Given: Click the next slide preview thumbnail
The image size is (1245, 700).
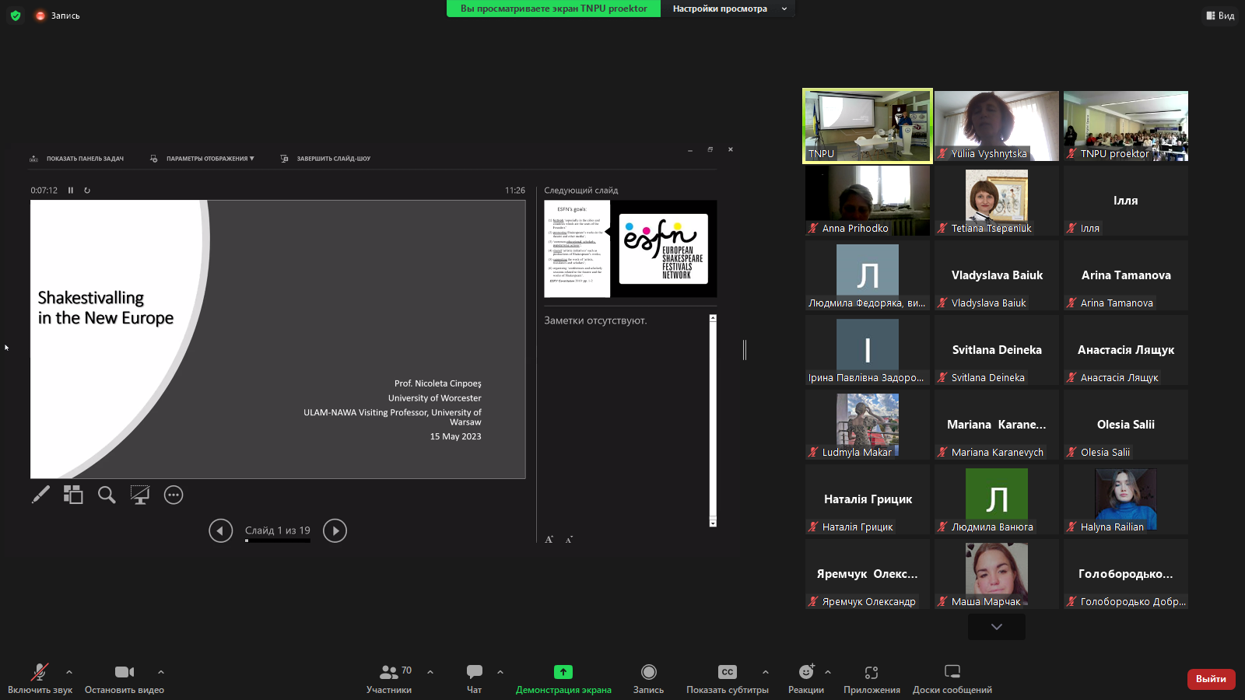Looking at the screenshot, I should 630,249.
